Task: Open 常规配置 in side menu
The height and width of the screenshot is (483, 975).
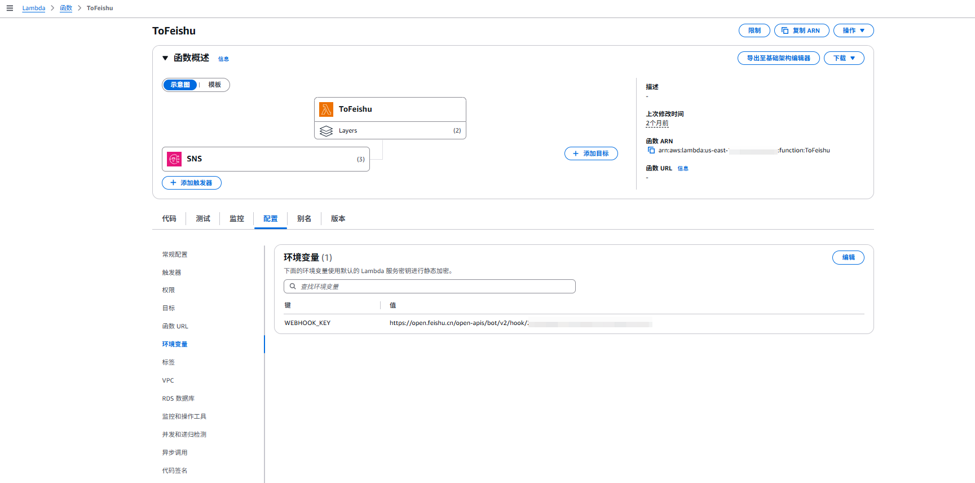Action: (175, 254)
